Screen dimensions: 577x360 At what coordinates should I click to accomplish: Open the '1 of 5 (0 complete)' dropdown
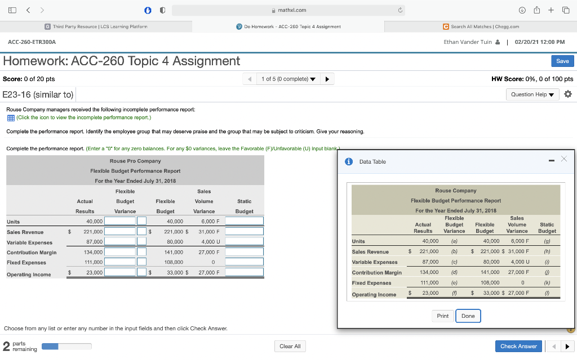tap(288, 79)
